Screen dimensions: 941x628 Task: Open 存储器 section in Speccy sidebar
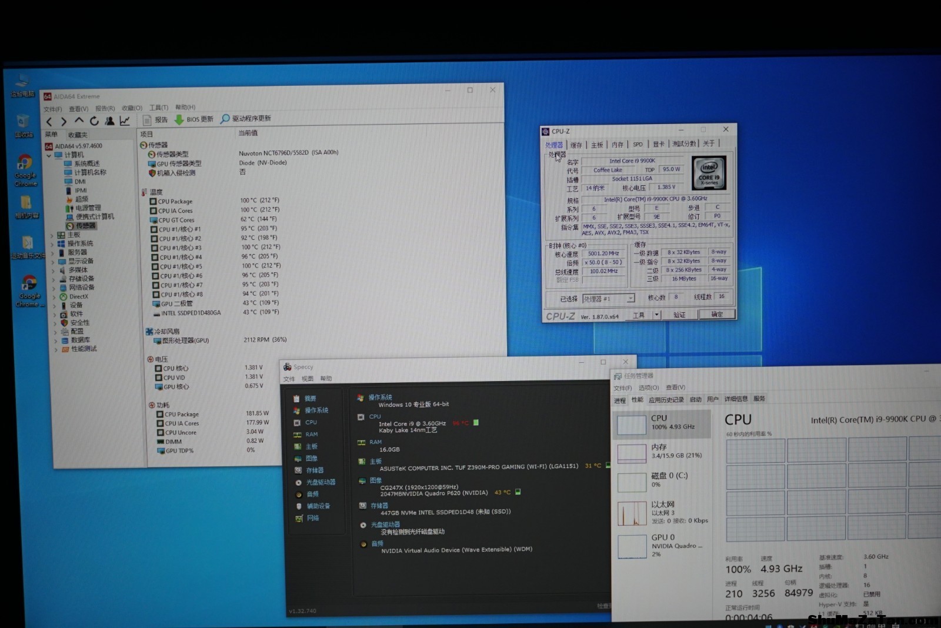pyautogui.click(x=314, y=470)
